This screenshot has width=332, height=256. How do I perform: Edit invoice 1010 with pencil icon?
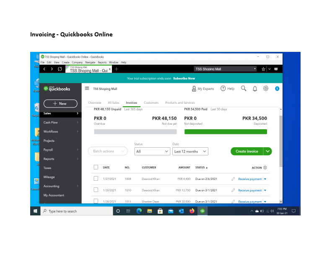233,190
